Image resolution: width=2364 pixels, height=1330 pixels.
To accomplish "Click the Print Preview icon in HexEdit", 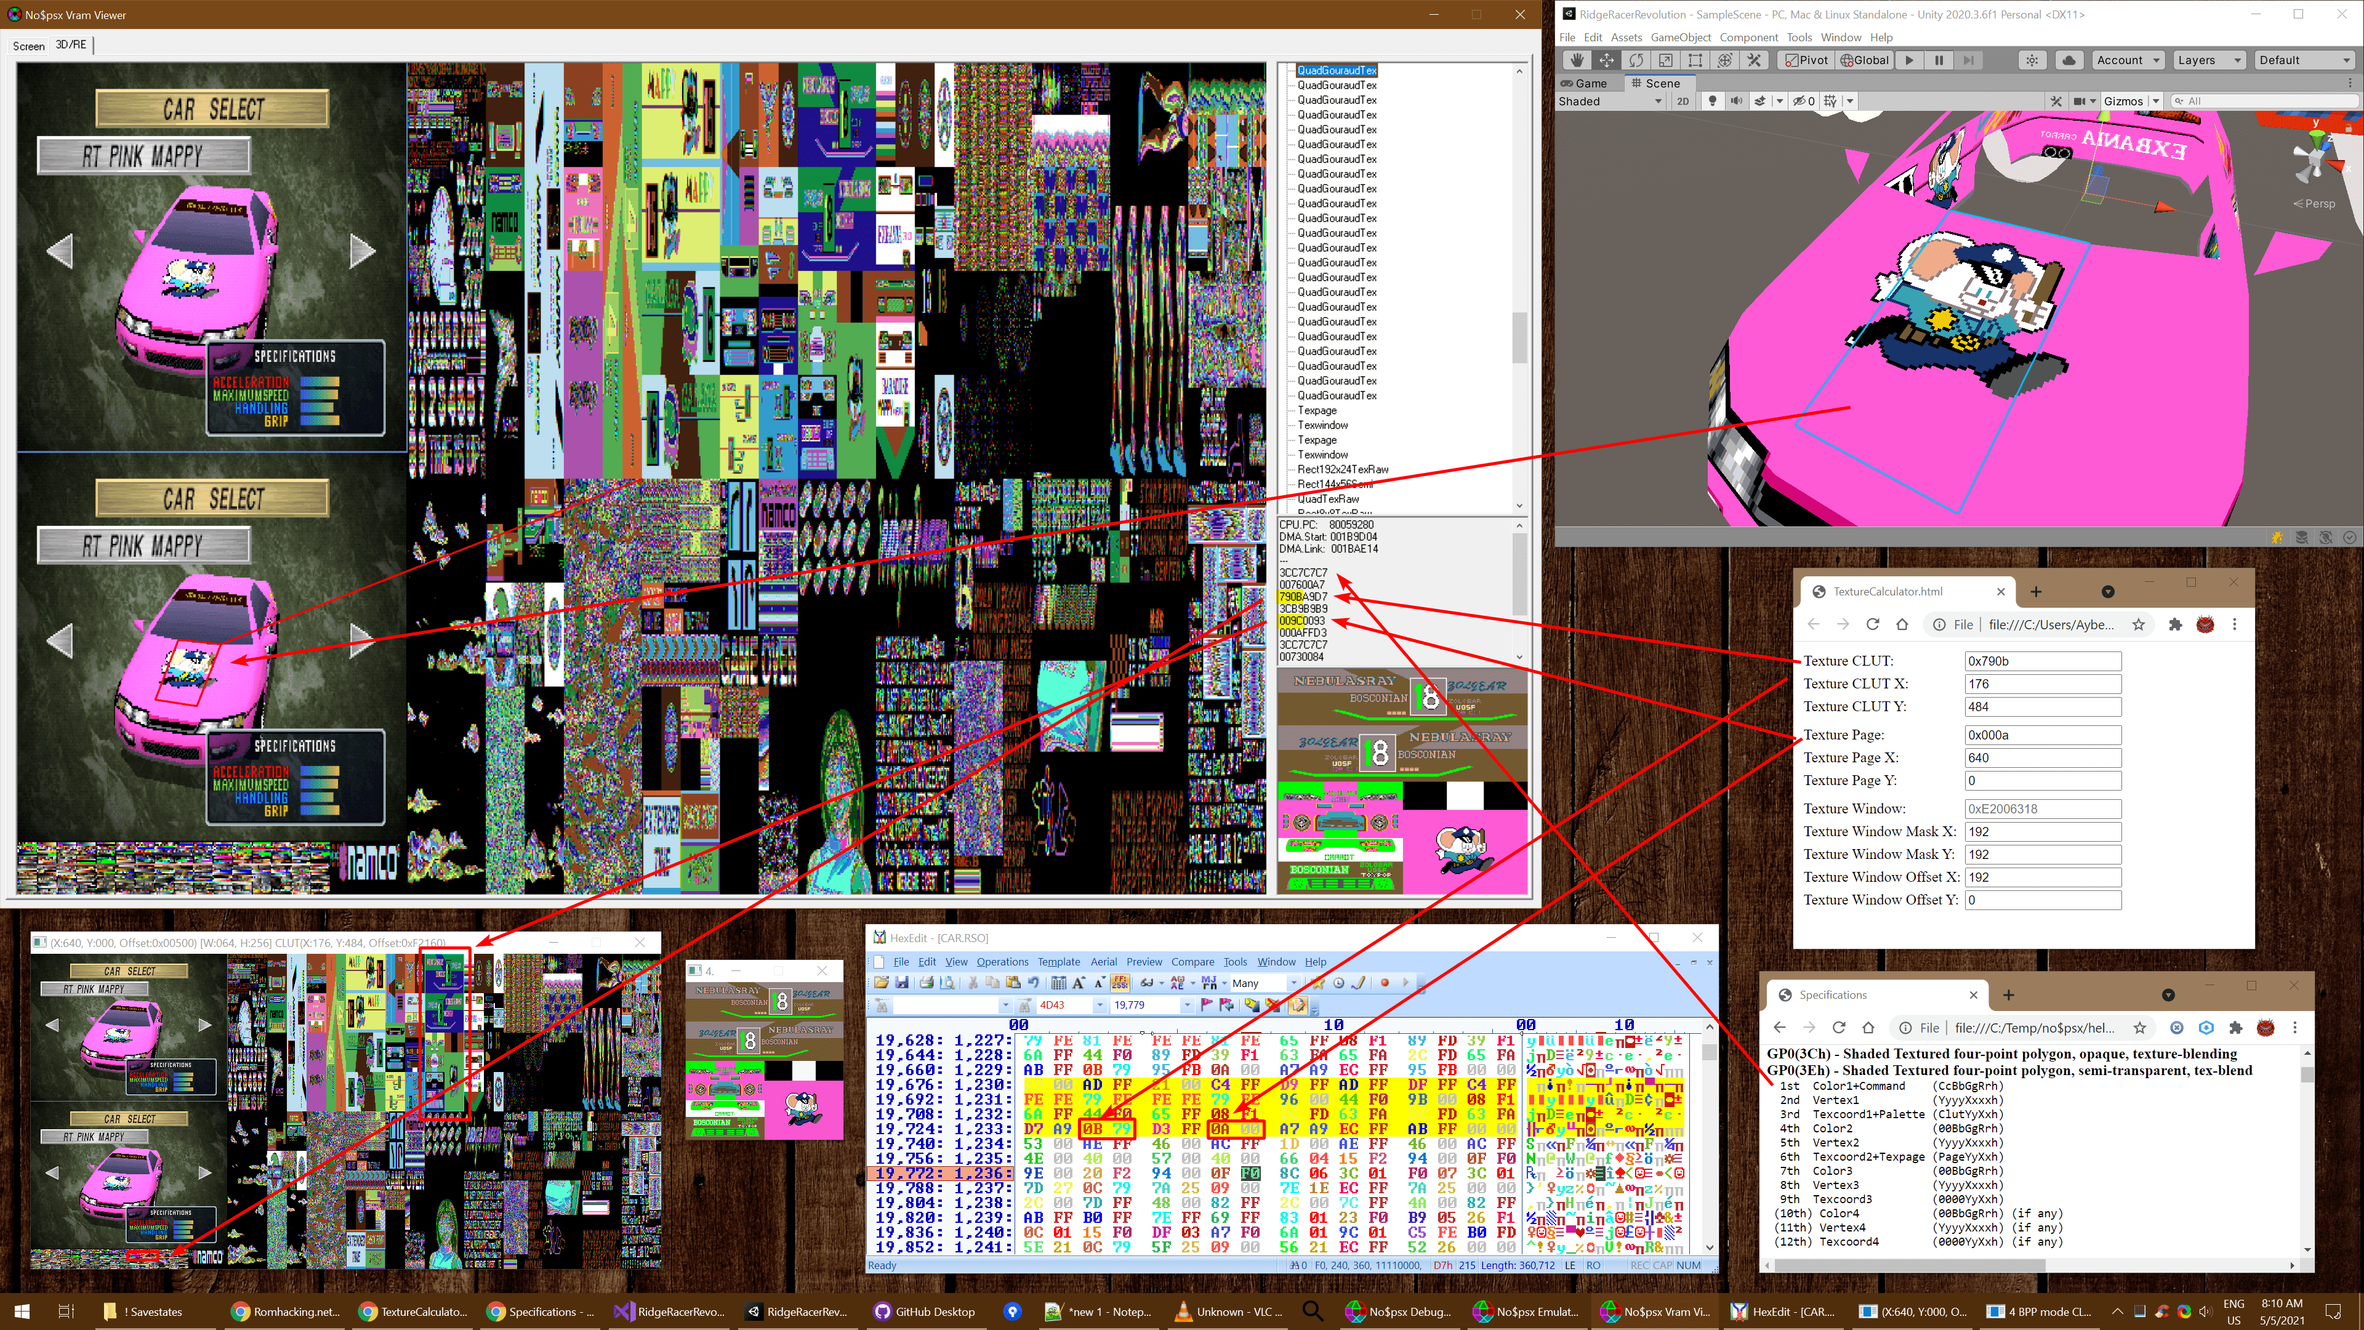I will click(947, 983).
